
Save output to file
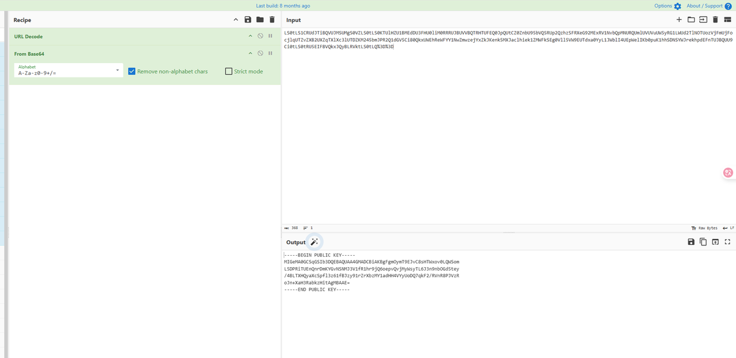(x=691, y=242)
